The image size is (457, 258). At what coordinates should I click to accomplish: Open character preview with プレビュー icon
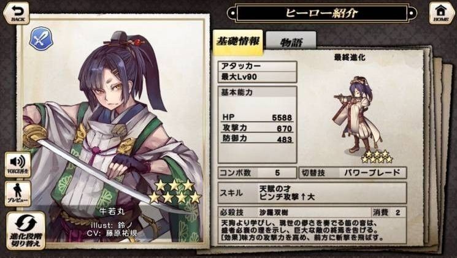(18, 194)
